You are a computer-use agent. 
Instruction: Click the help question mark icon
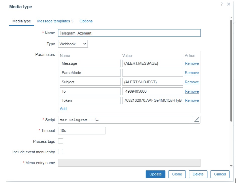click(222, 4)
